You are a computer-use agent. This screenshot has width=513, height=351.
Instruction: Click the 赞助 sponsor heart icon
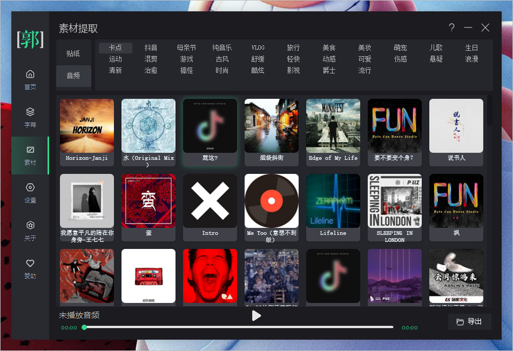point(30,264)
